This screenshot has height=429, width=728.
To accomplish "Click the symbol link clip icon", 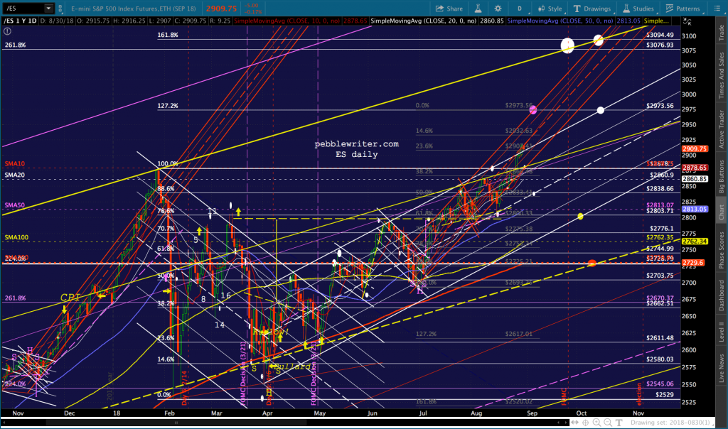I will pos(60,9).
